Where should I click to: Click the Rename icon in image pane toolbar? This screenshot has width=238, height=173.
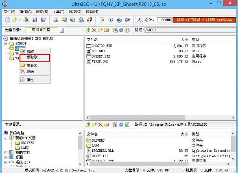(106, 30)
